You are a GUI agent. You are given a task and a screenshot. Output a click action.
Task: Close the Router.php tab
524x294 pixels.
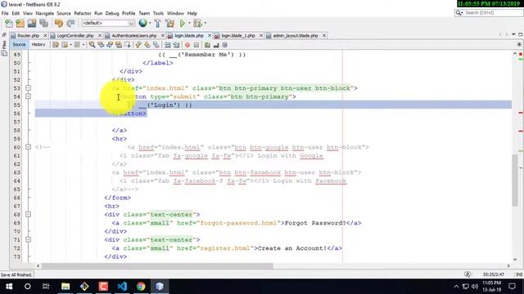pos(45,35)
